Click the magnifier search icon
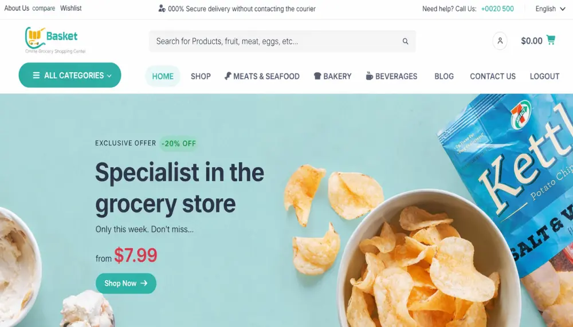Image resolution: width=573 pixels, height=327 pixels. click(x=405, y=41)
